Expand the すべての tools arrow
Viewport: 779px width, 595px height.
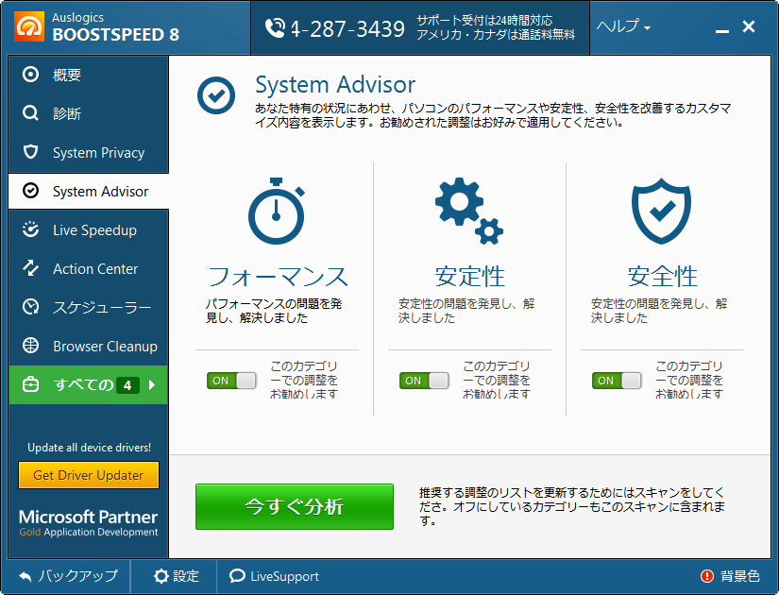point(152,384)
